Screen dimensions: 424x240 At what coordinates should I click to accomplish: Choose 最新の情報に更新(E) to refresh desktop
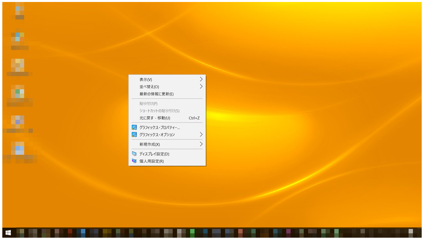tap(156, 94)
